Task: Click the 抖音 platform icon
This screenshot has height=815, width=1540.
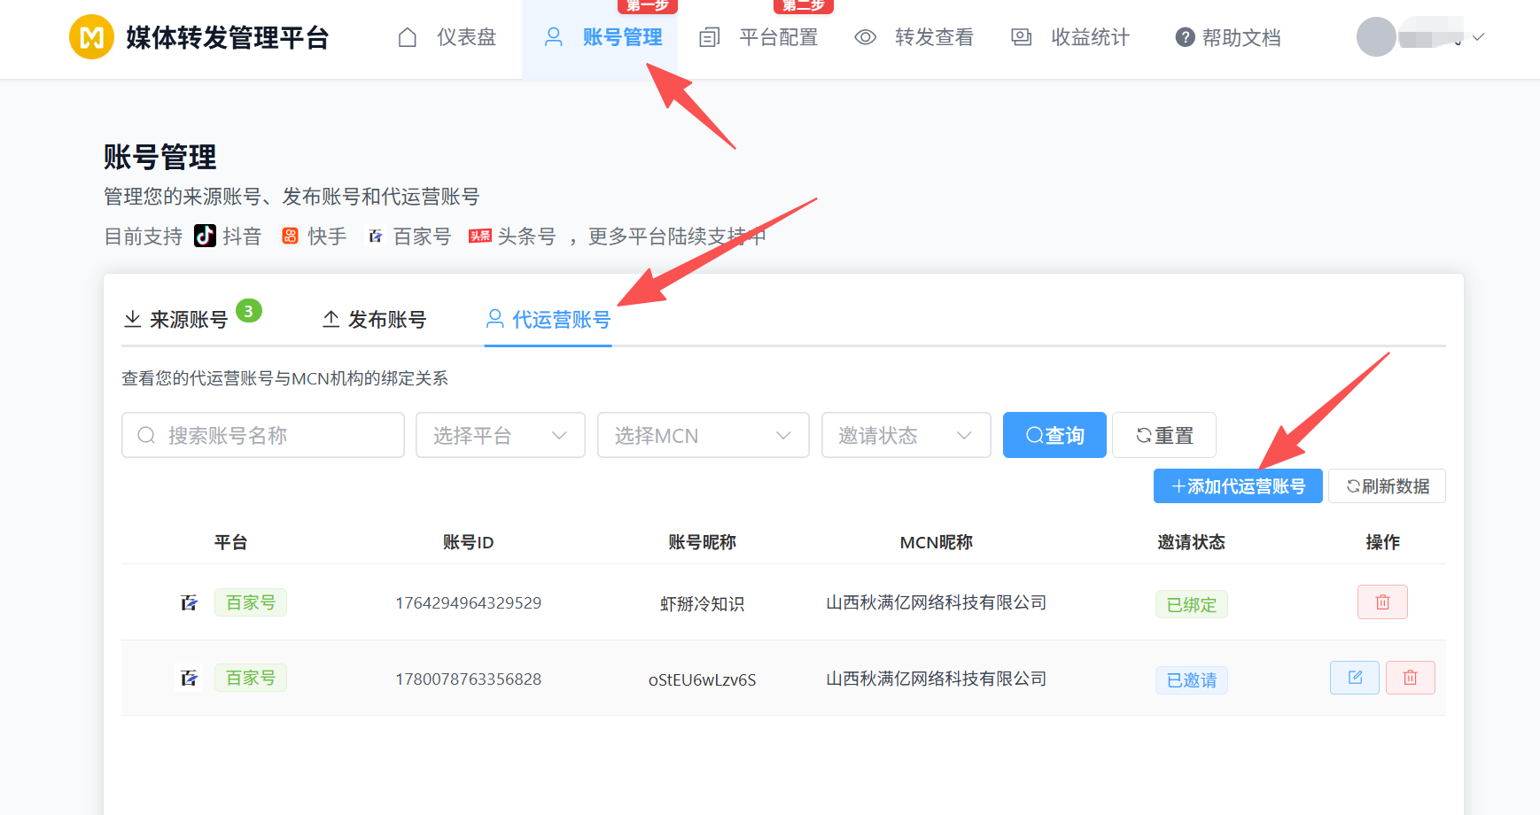Action: 205,236
